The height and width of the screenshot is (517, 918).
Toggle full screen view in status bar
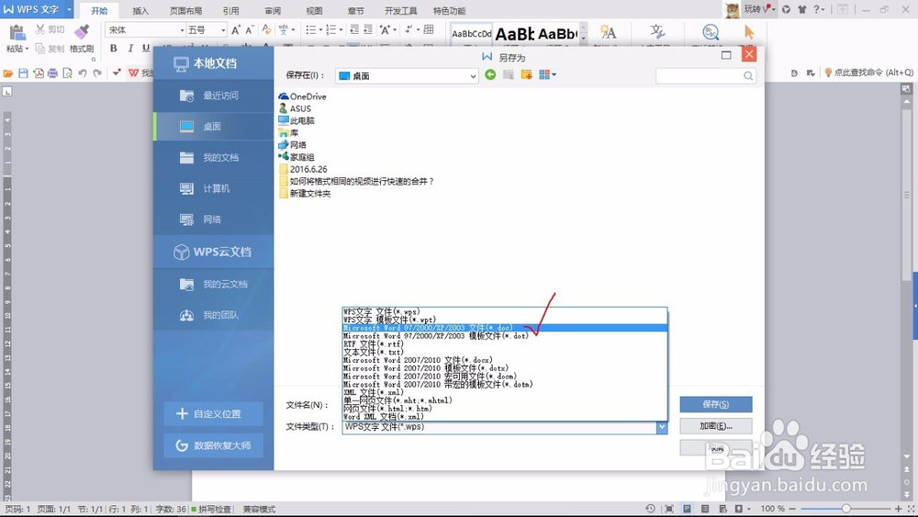coord(669,509)
